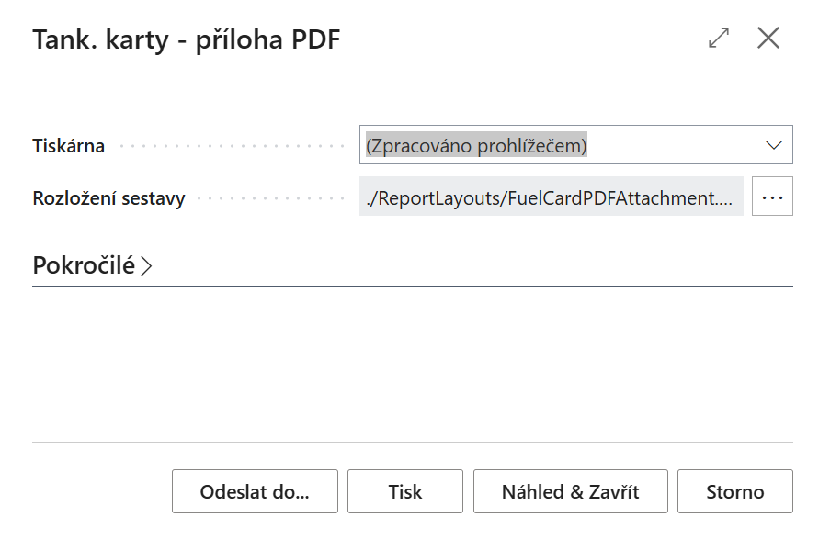The width and height of the screenshot is (819, 540).
Task: Cancel with the Storno button
Action: (734, 491)
